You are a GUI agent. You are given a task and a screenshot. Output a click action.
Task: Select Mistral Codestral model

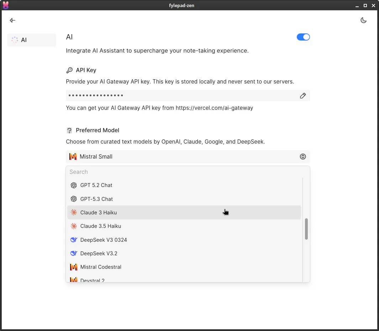pos(184,267)
